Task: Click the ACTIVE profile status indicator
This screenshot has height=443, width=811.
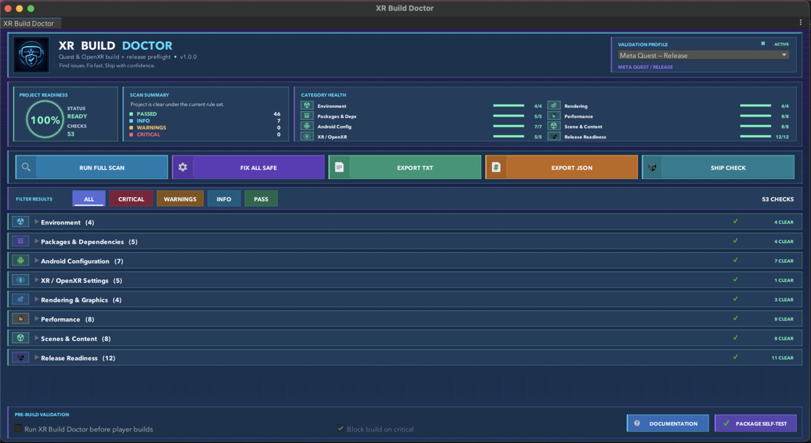Action: coord(775,44)
